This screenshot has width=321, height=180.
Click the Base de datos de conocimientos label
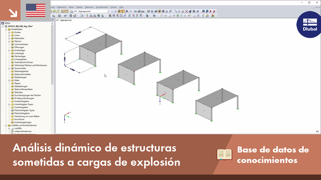tap(273, 155)
